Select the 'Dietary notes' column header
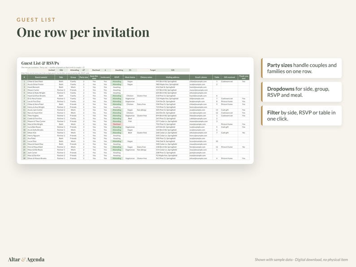The height and width of the screenshot is (267, 356). coord(146,77)
